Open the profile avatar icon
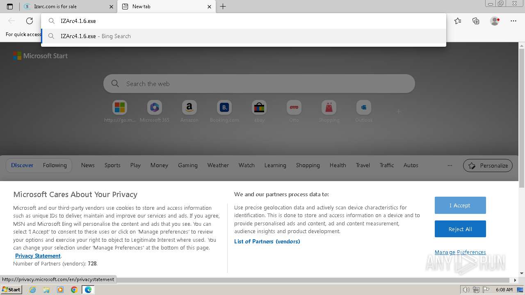Image resolution: width=525 pixels, height=295 pixels. click(495, 21)
